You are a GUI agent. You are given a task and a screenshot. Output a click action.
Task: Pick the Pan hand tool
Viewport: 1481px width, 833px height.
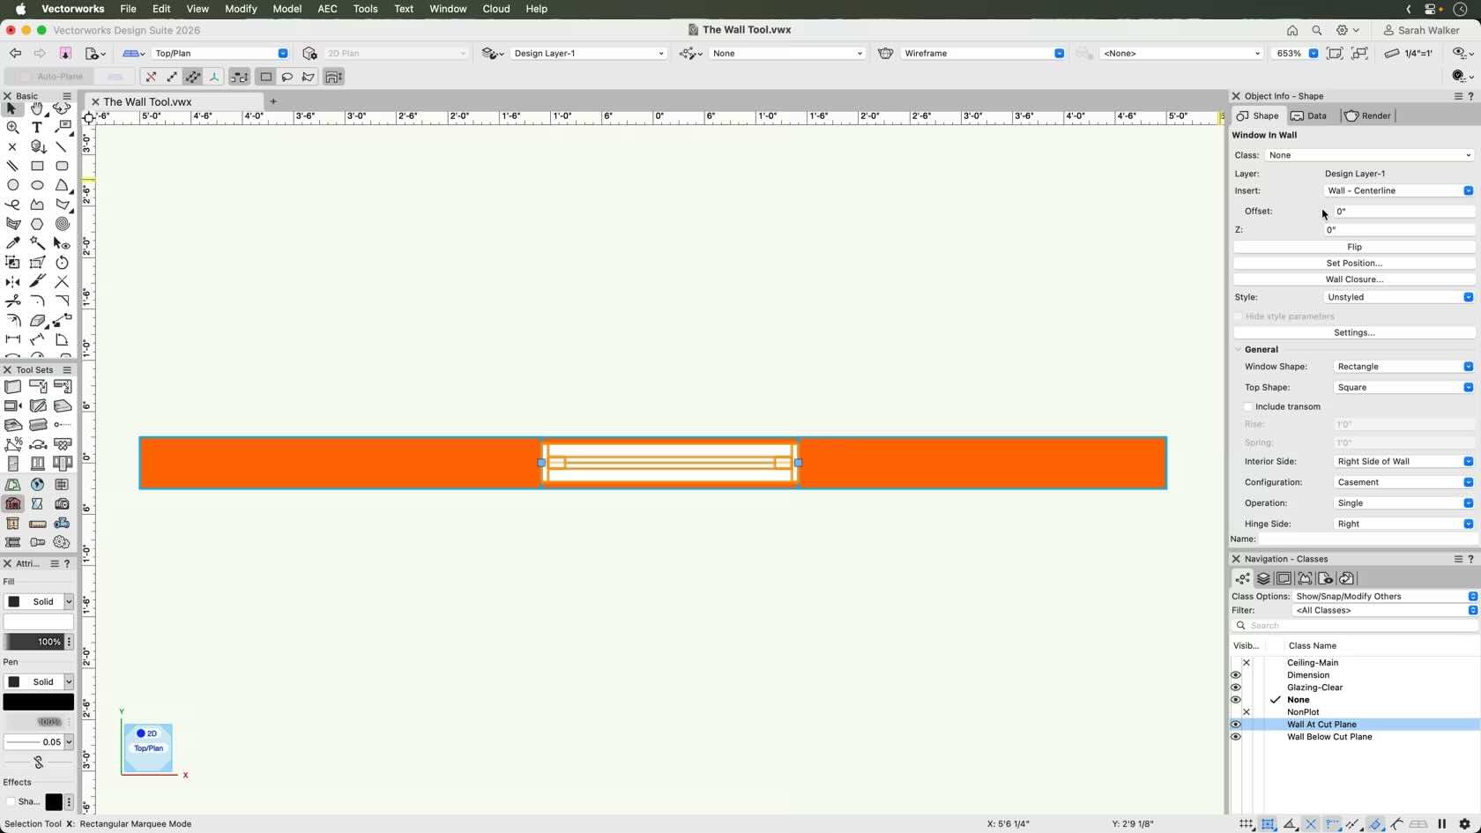click(x=37, y=108)
